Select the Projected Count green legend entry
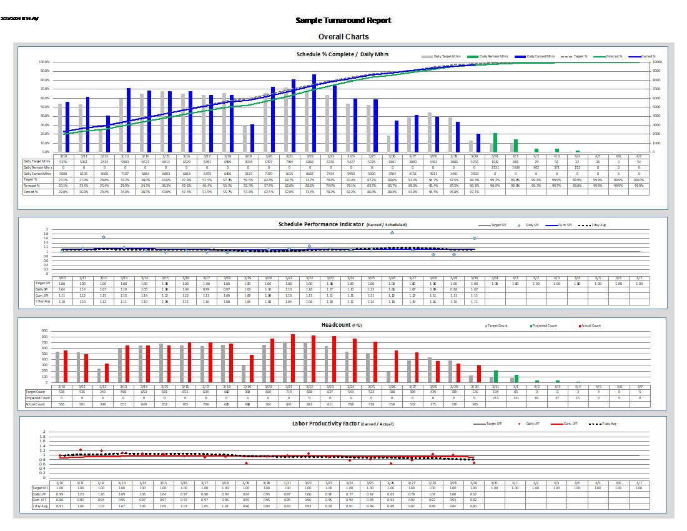687x531 pixels. [531, 325]
